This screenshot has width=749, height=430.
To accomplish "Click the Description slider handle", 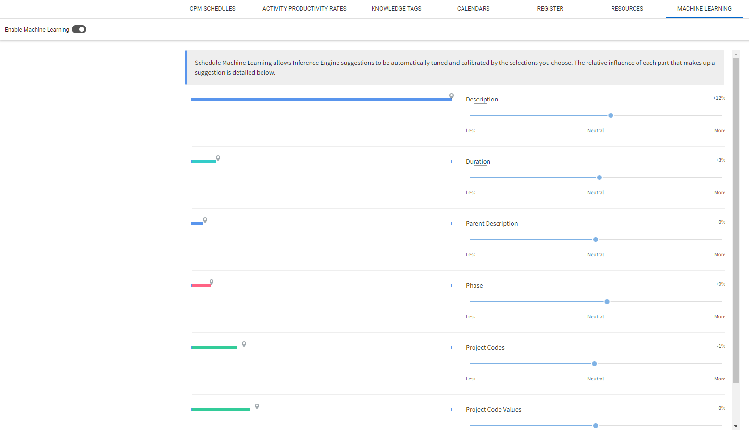I will (611, 115).
